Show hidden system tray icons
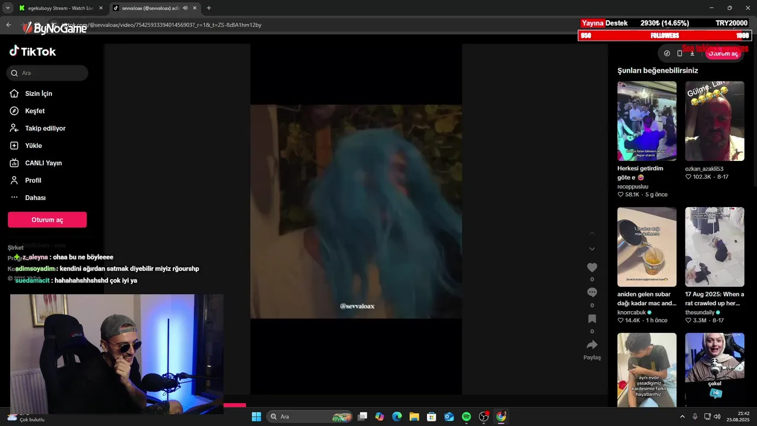 [682, 417]
